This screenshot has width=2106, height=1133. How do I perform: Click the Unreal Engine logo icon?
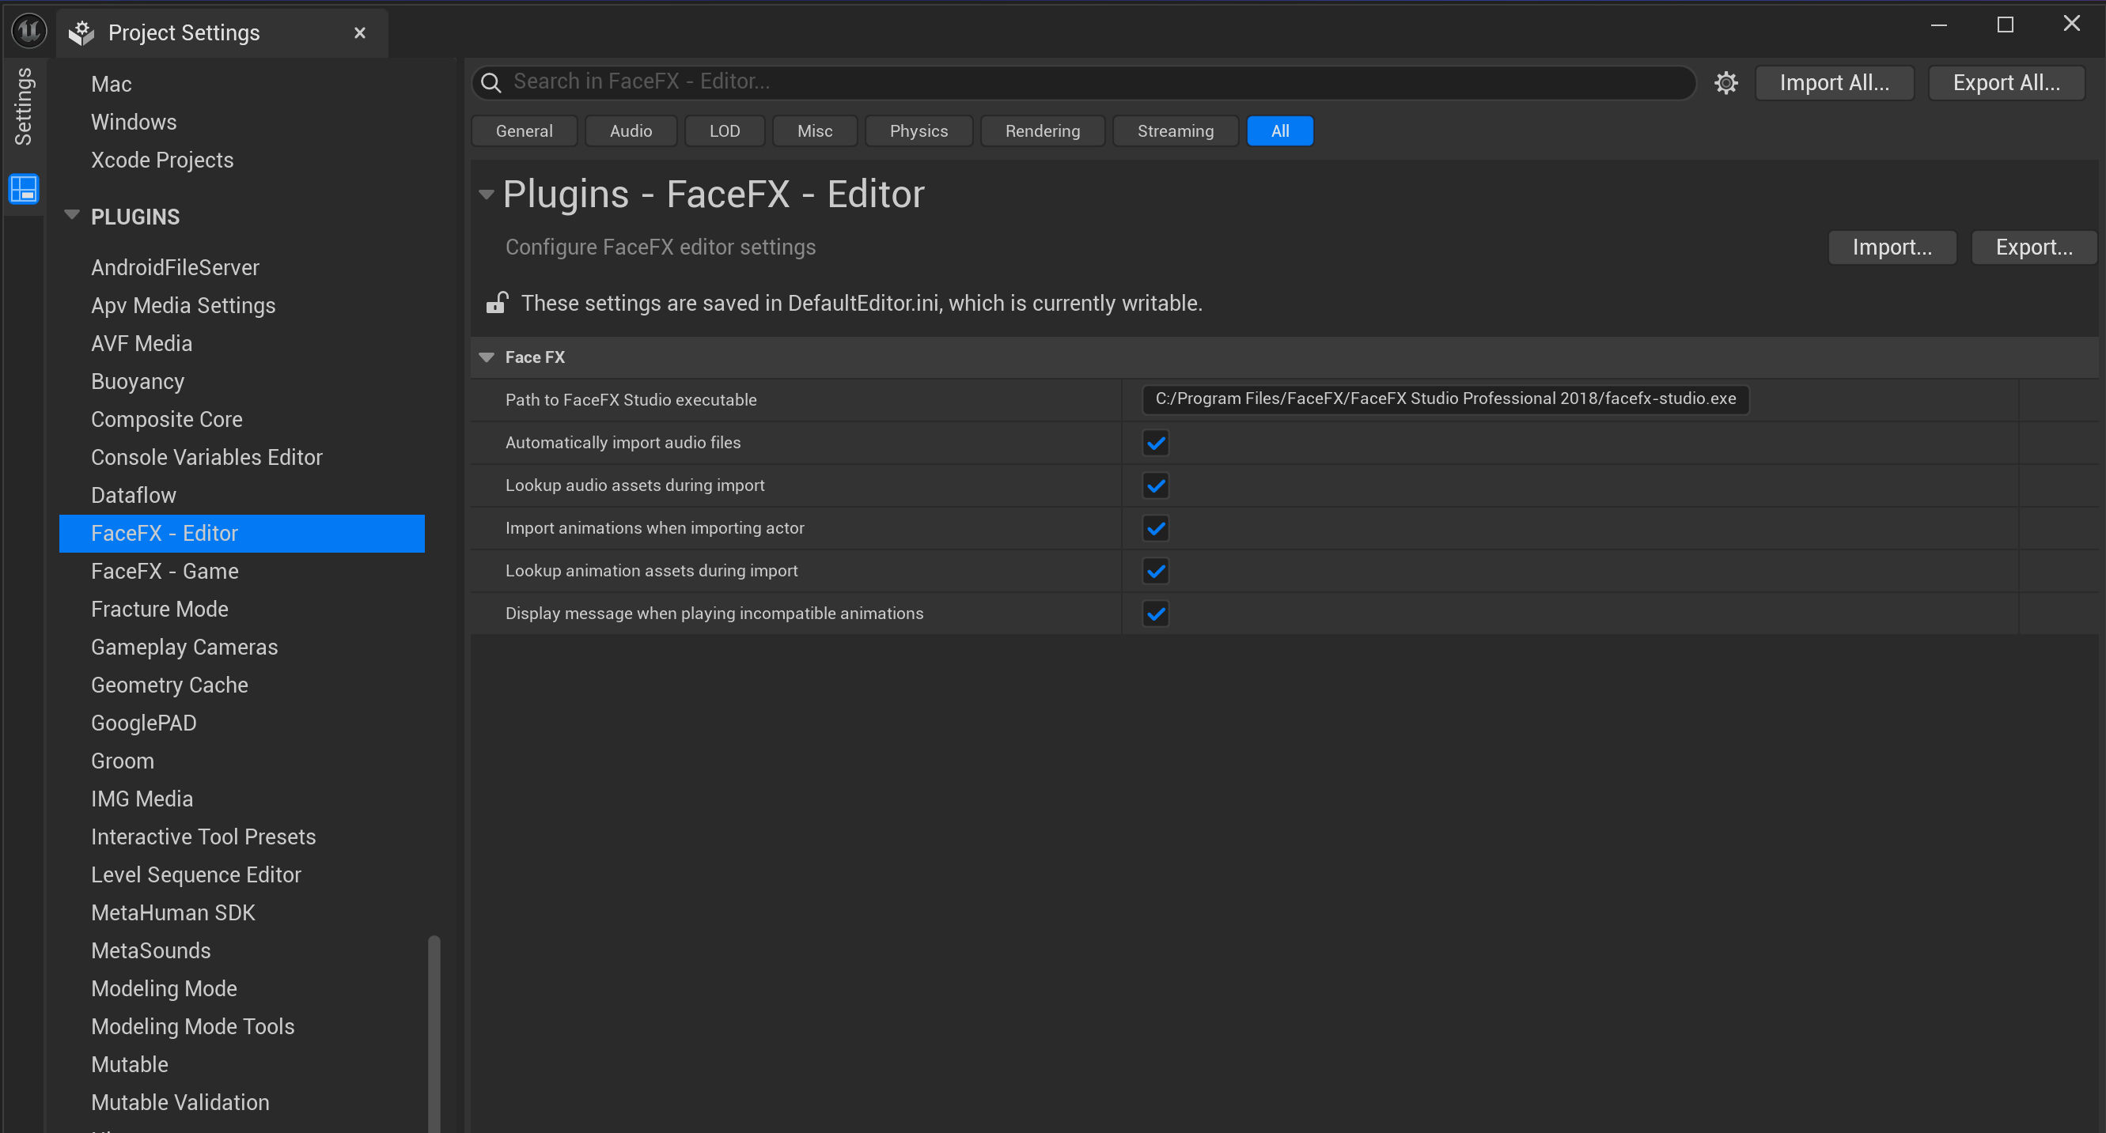coord(28,31)
